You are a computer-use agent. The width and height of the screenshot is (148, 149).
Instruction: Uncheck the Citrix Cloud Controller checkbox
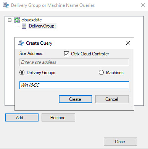point(66,54)
